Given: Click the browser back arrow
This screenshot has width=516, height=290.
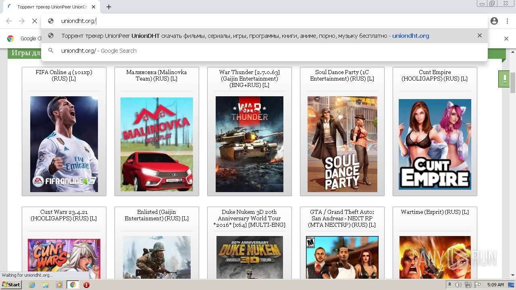Looking at the screenshot, I should pyautogui.click(x=9, y=21).
